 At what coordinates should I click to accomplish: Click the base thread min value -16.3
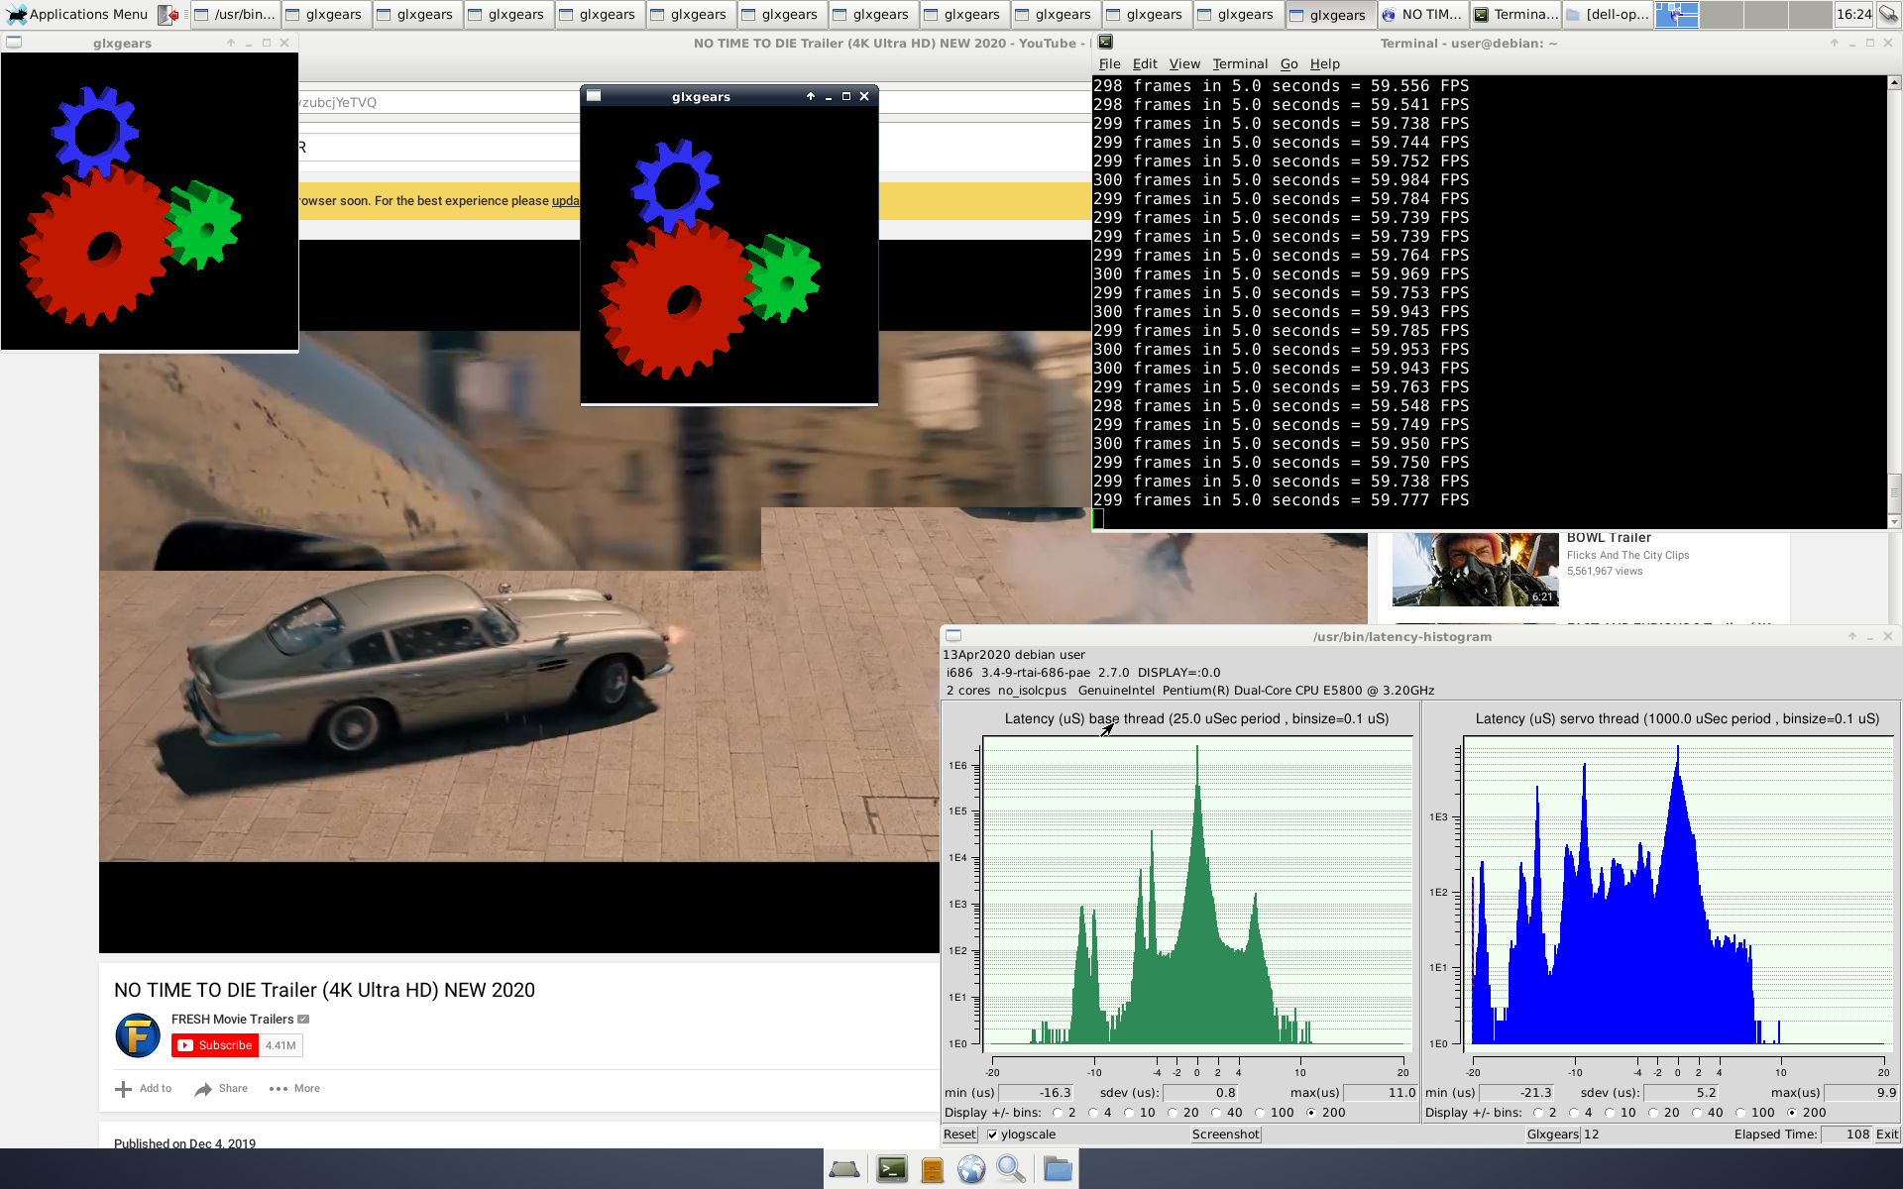1036,1093
